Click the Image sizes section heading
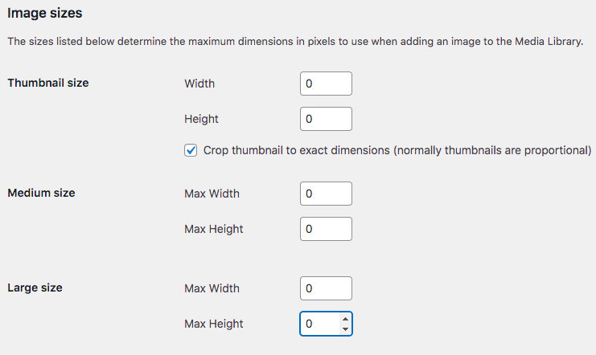The image size is (596, 355). coord(45,13)
